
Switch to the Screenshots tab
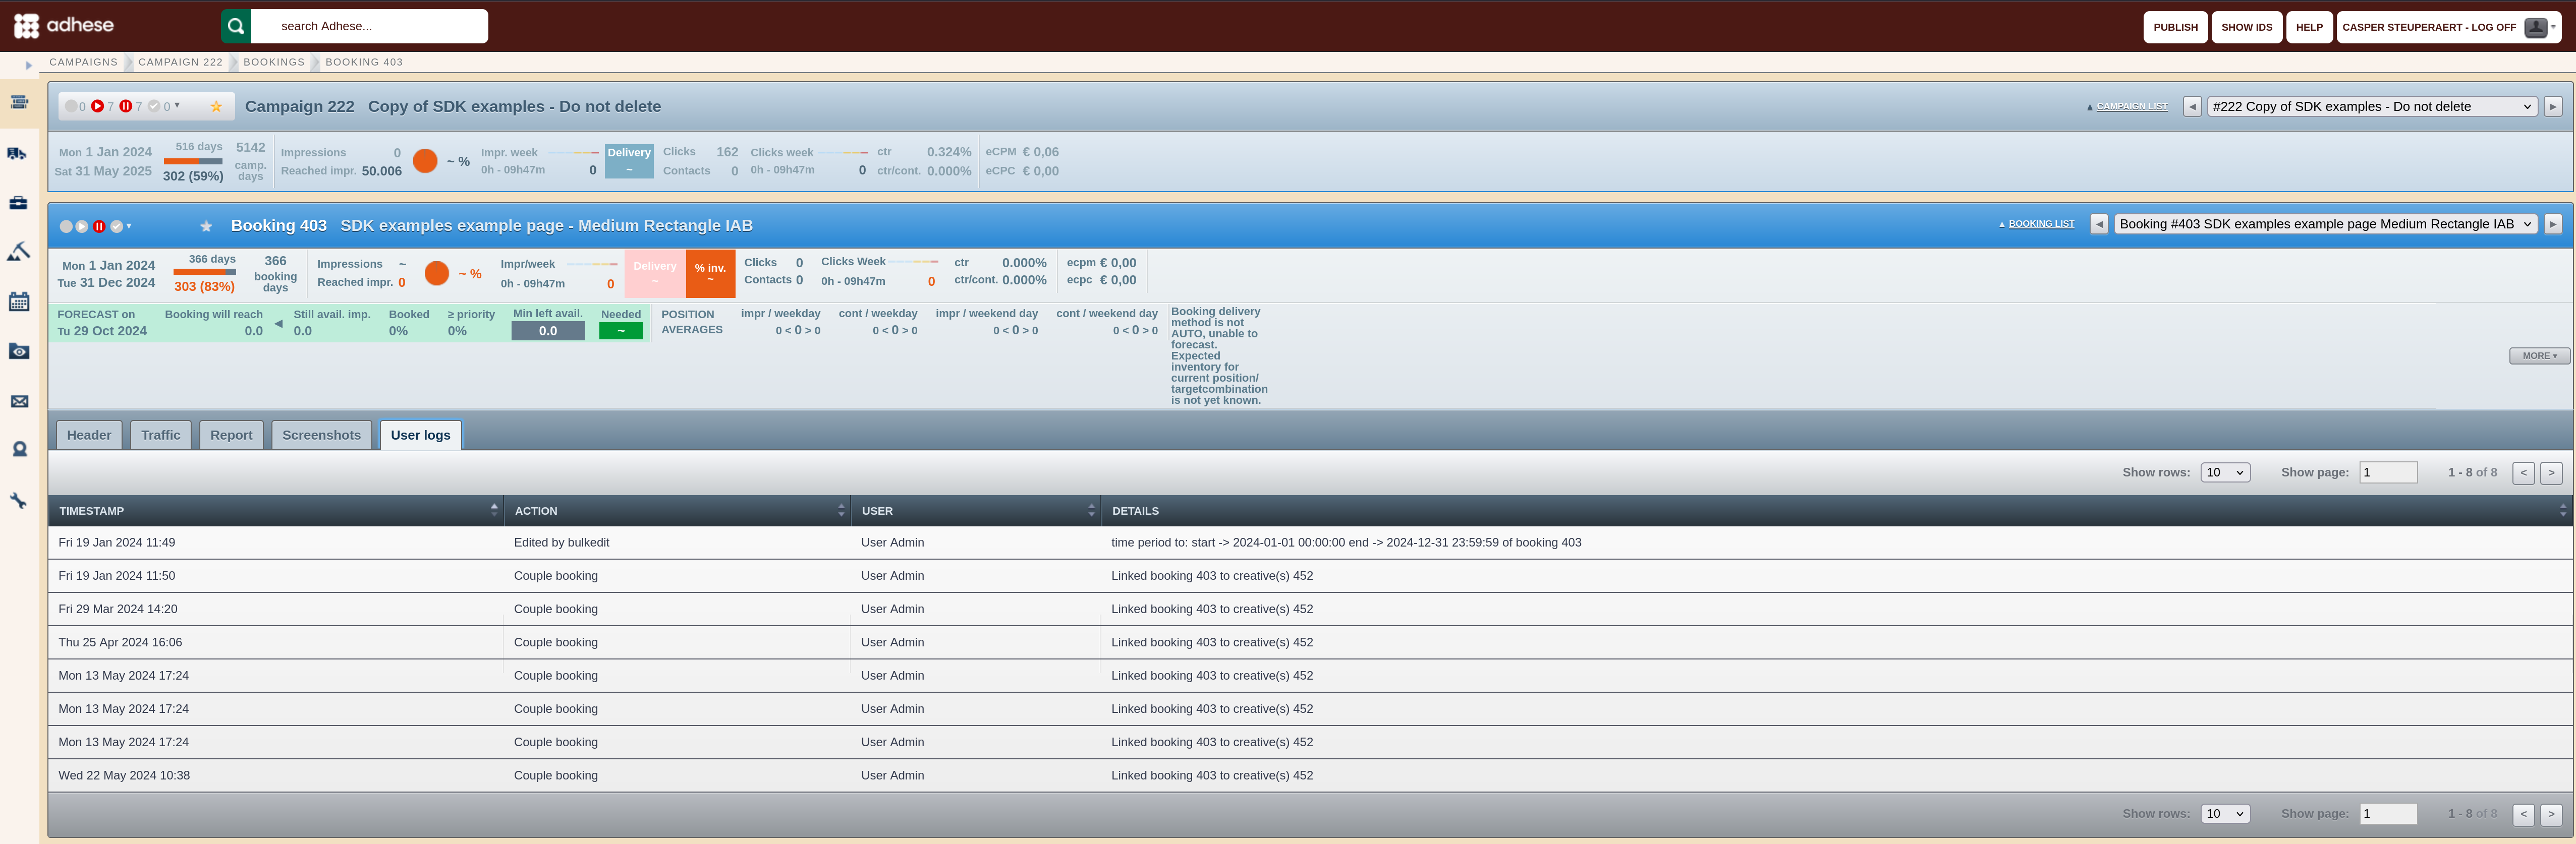[321, 435]
